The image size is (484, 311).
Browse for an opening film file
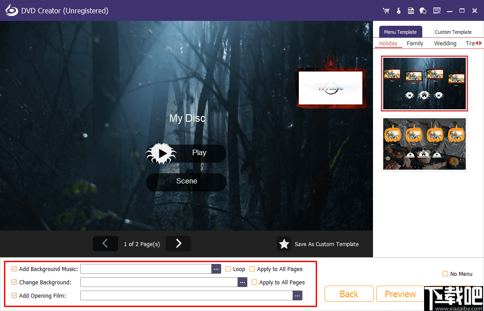(x=298, y=295)
